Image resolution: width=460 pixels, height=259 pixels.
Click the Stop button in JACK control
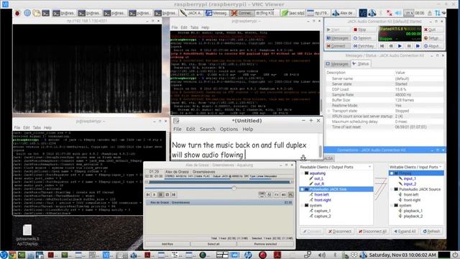click(x=364, y=29)
